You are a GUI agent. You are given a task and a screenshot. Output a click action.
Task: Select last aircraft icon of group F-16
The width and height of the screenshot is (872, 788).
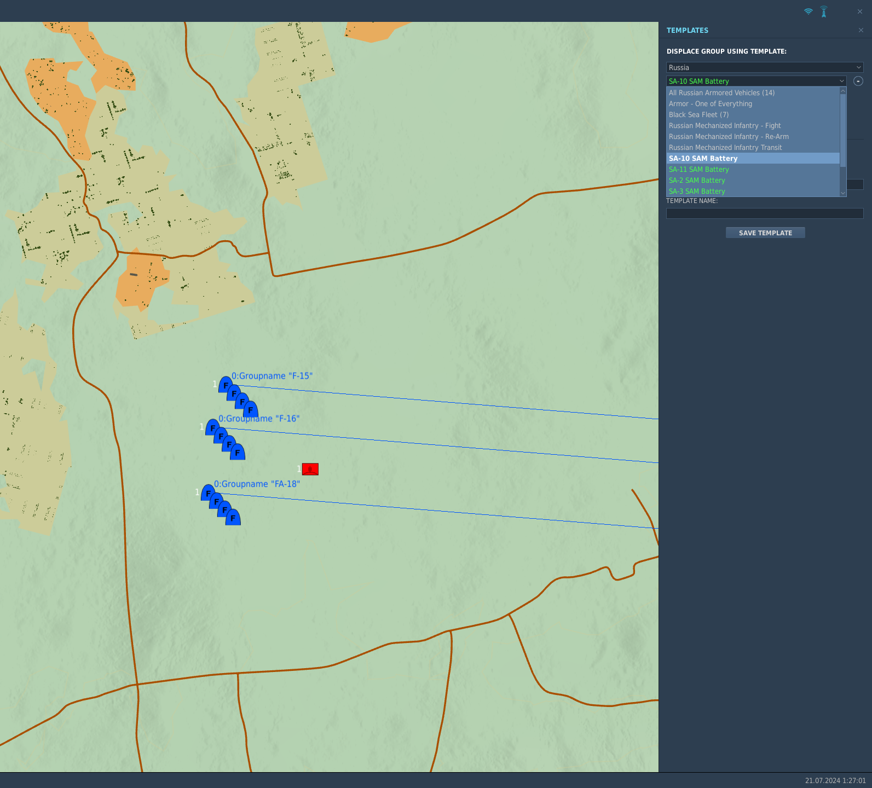[238, 452]
